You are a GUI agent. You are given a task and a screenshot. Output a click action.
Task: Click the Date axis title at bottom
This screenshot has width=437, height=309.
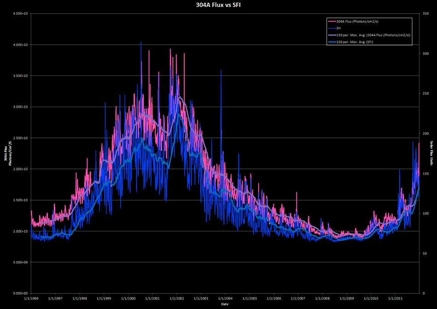[x=224, y=304]
